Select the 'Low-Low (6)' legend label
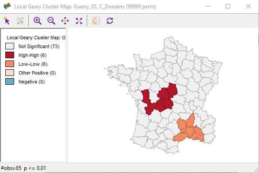This screenshot has width=259, height=173. pyautogui.click(x=33, y=64)
